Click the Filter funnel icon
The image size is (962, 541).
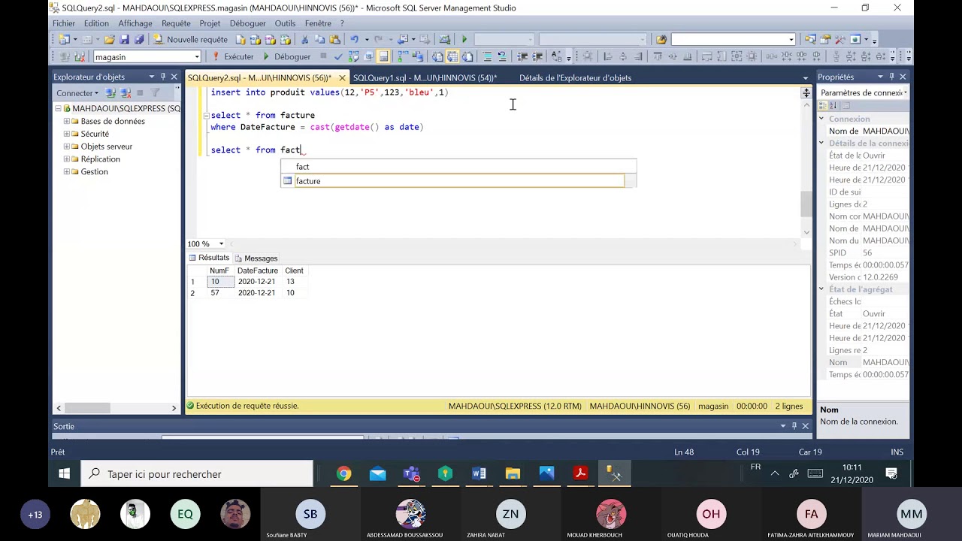(x=156, y=93)
